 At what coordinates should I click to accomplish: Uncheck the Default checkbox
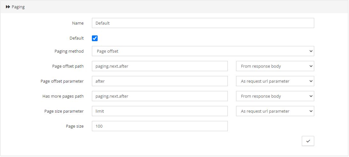(95, 38)
